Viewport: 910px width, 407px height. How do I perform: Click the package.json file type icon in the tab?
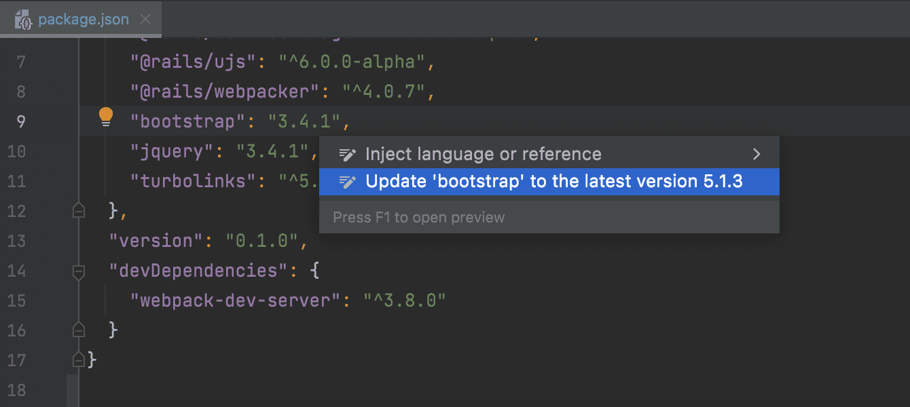coord(23,20)
